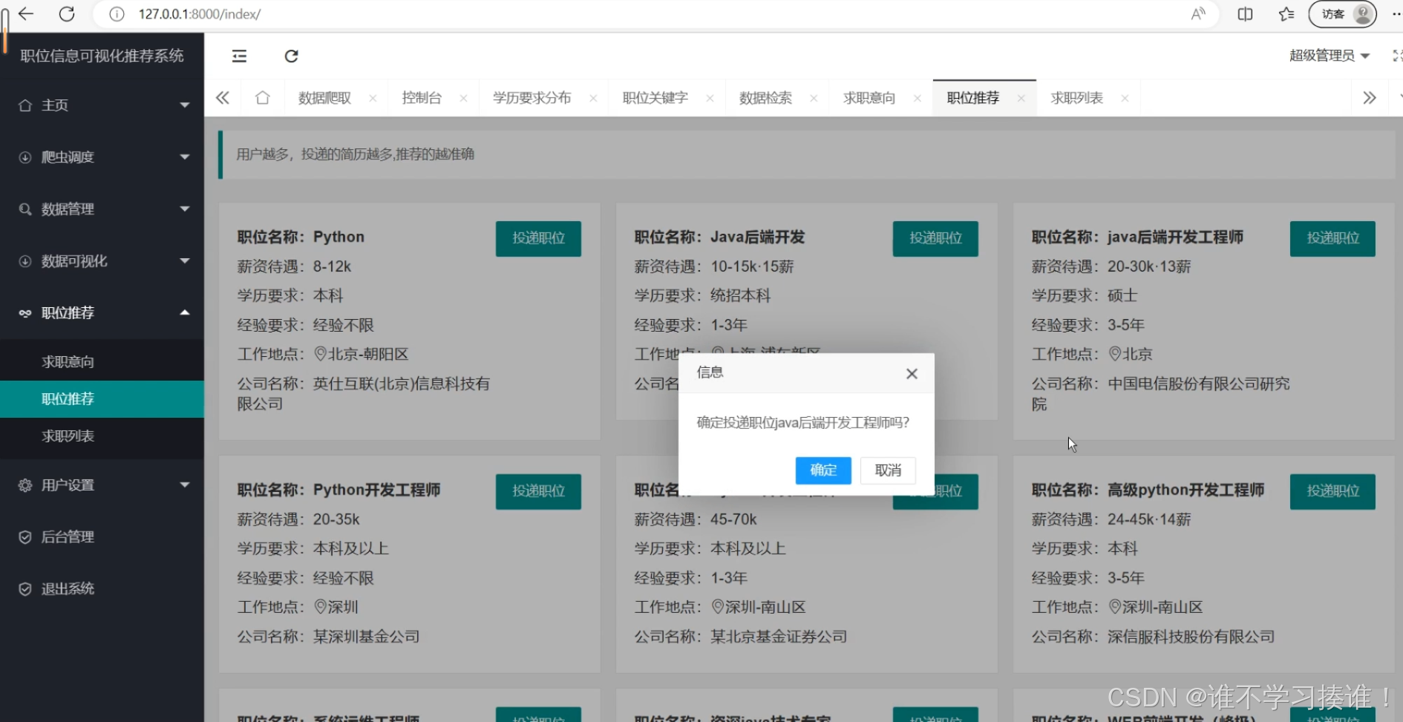Close the 信息 dialog with X
The image size is (1403, 722).
912,373
